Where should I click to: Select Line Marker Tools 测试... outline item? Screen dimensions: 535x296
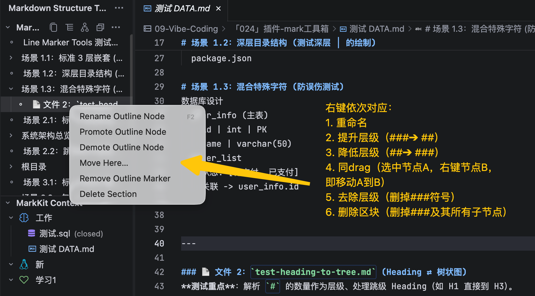[x=71, y=42]
